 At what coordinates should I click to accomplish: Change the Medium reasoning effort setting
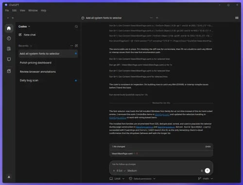pyautogui.click(x=132, y=171)
